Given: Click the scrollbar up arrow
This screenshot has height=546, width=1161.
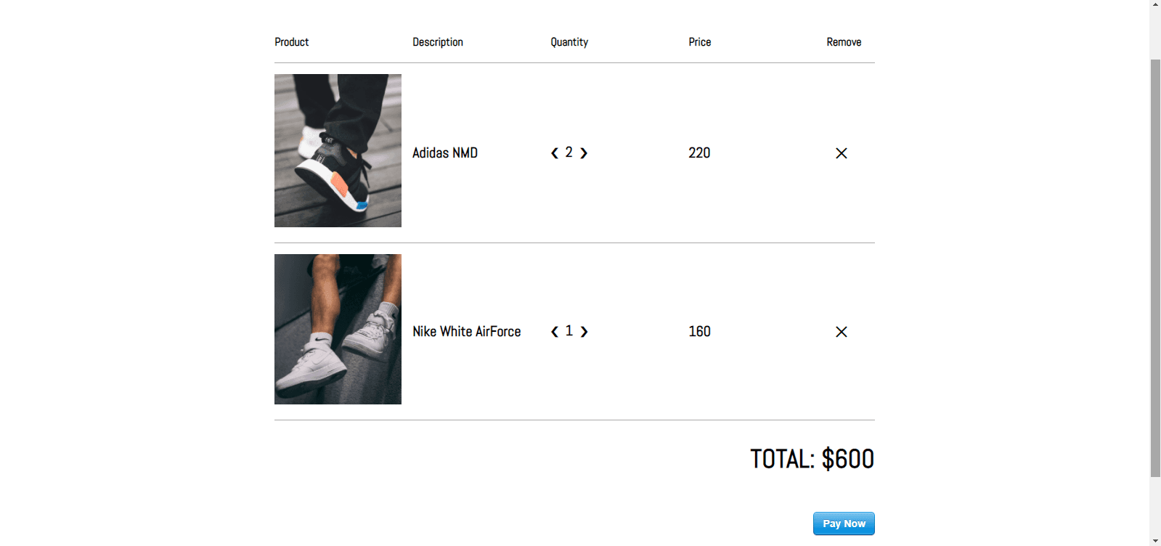Looking at the screenshot, I should 1155,4.
